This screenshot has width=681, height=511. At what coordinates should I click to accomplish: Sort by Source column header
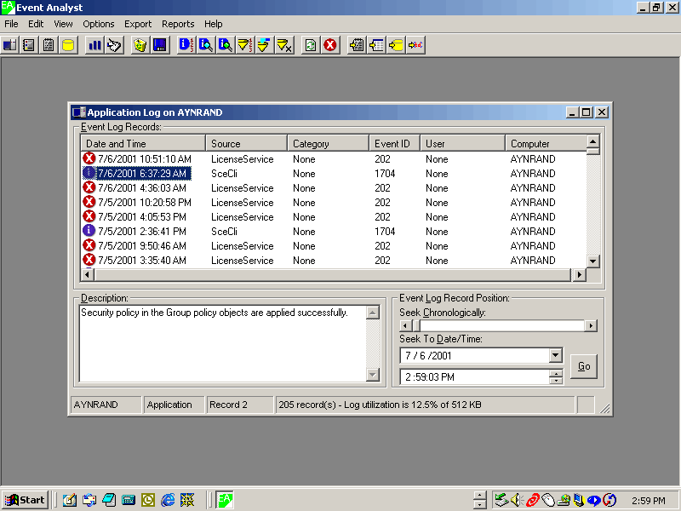(x=246, y=143)
